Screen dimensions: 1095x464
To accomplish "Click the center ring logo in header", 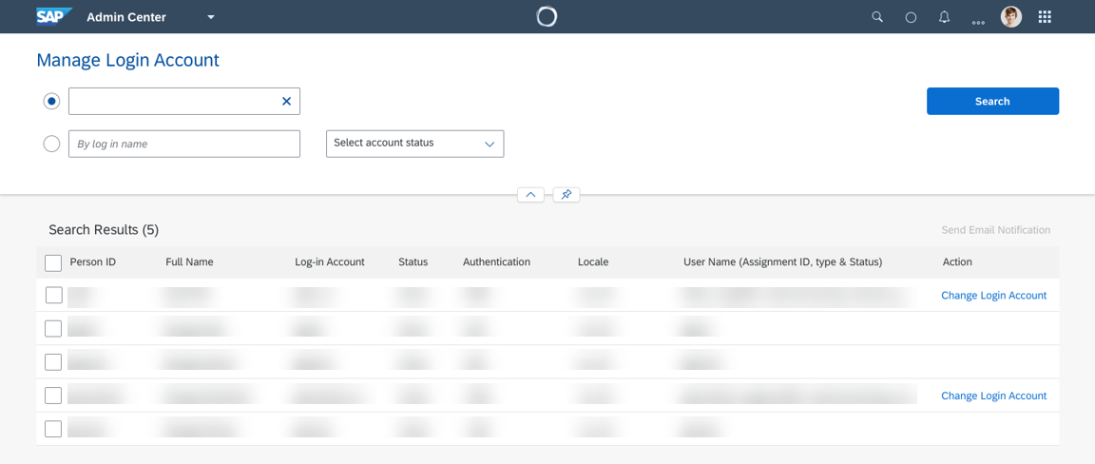I will (547, 16).
